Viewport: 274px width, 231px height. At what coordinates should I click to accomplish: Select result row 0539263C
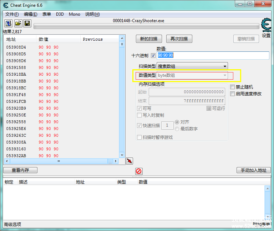tap(61, 135)
